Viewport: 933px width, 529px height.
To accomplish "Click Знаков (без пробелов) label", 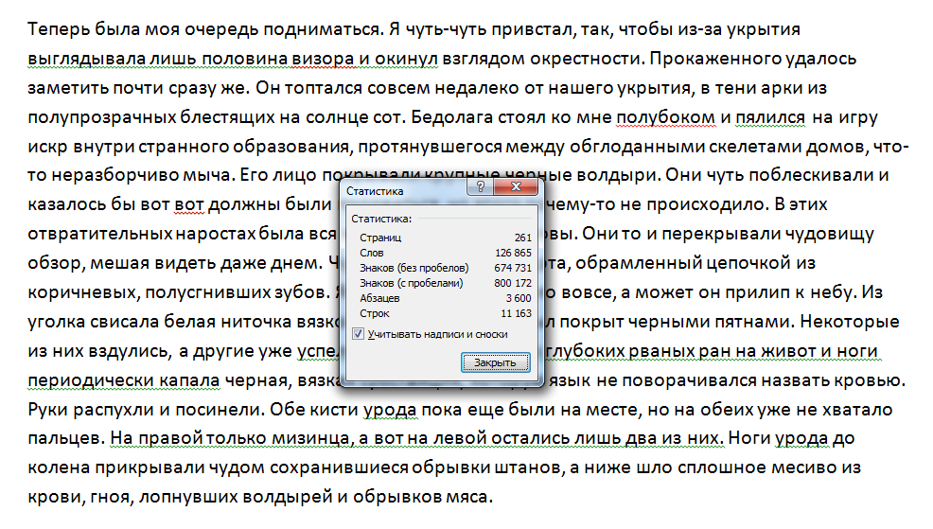I will [412, 268].
